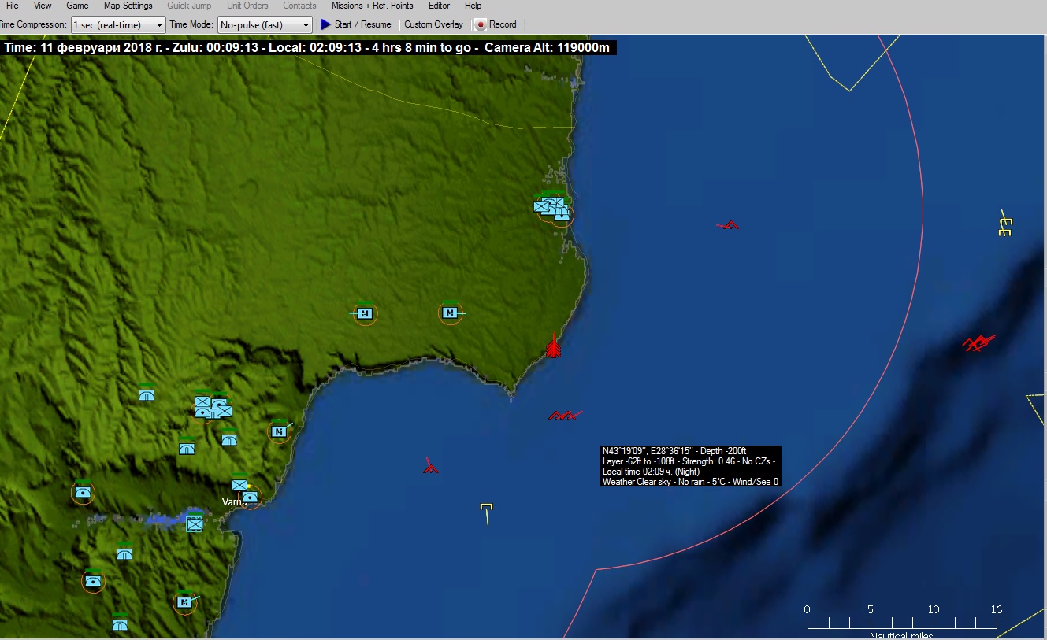
Task: Click the Varna city label
Action: tap(234, 502)
